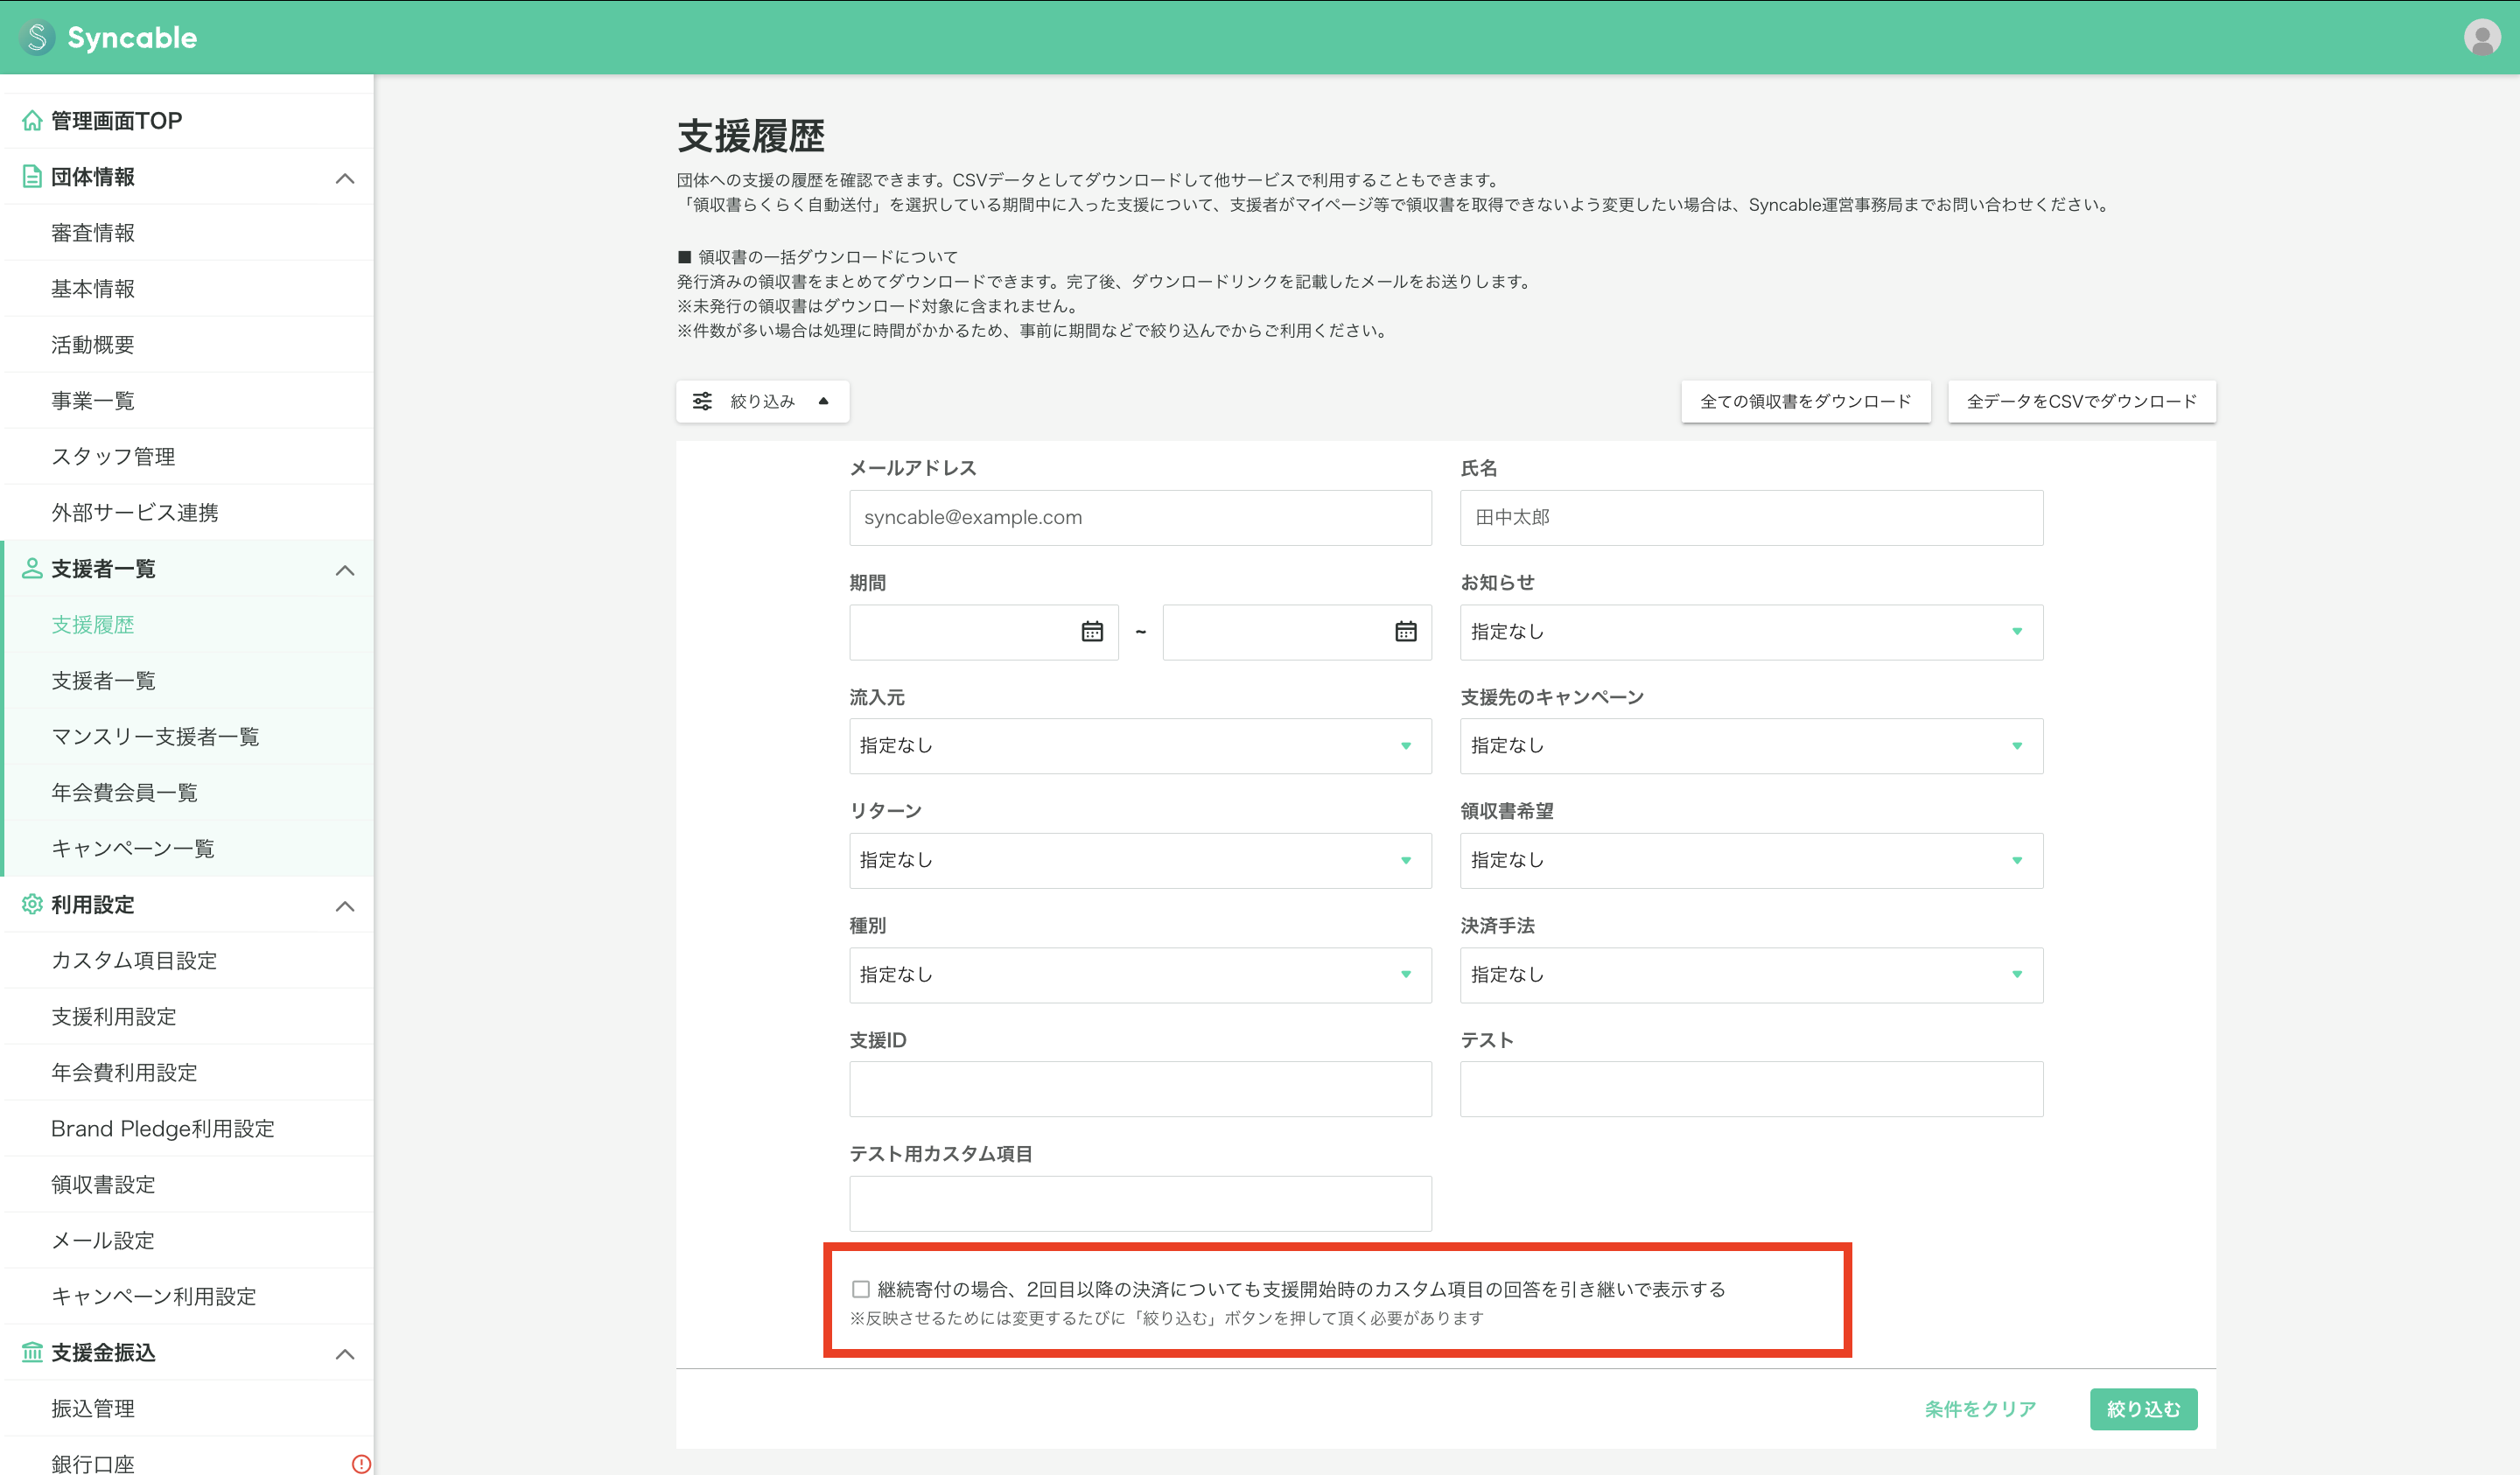Click the 絞り込む button
Screen dimensions: 2520x1475
[x=2143, y=1409]
